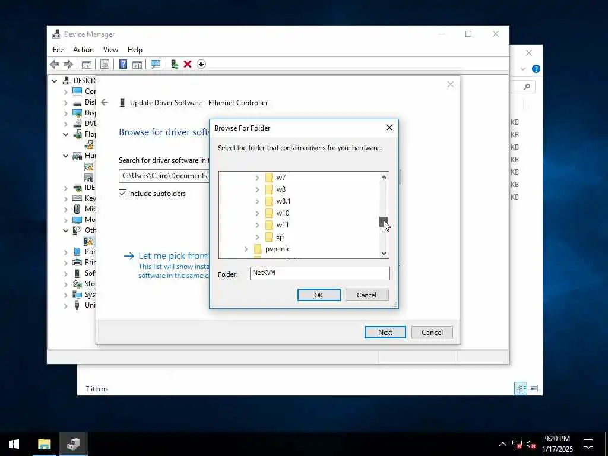Open File Explorer from the taskbar
Image resolution: width=608 pixels, height=456 pixels.
pyautogui.click(x=44, y=444)
